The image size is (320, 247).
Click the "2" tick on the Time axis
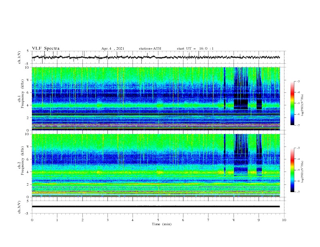tap(82, 220)
